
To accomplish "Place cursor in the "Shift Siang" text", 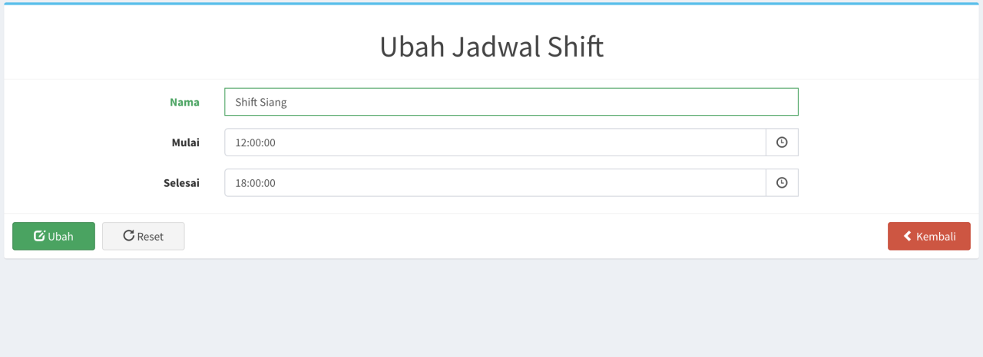I will click(261, 102).
